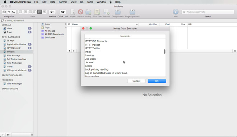
Task: Sort by the Kind column header
Action: [x=167, y=24]
